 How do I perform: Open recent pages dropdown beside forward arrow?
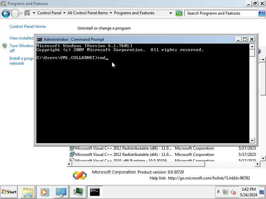pyautogui.click(x=21, y=13)
